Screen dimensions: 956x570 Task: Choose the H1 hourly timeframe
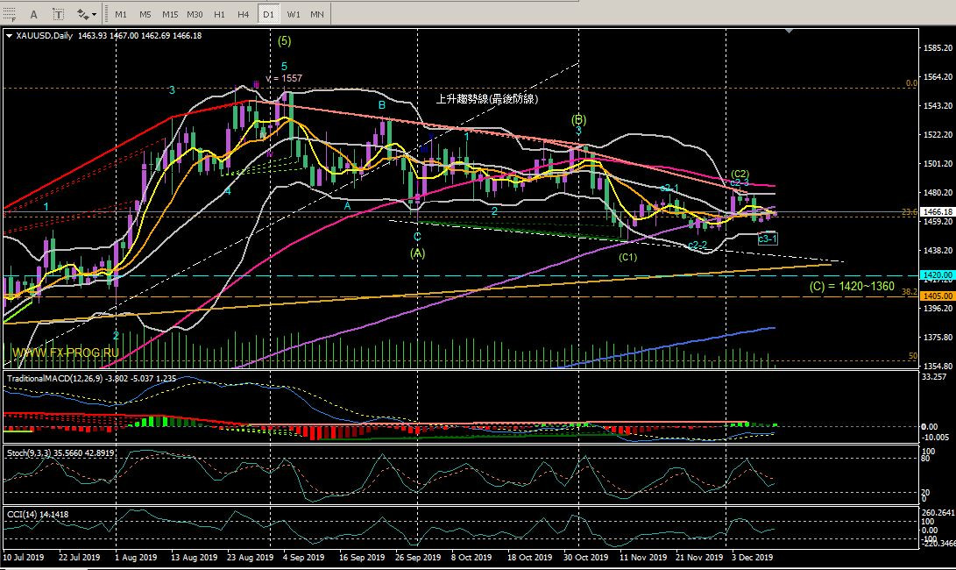[x=220, y=14]
